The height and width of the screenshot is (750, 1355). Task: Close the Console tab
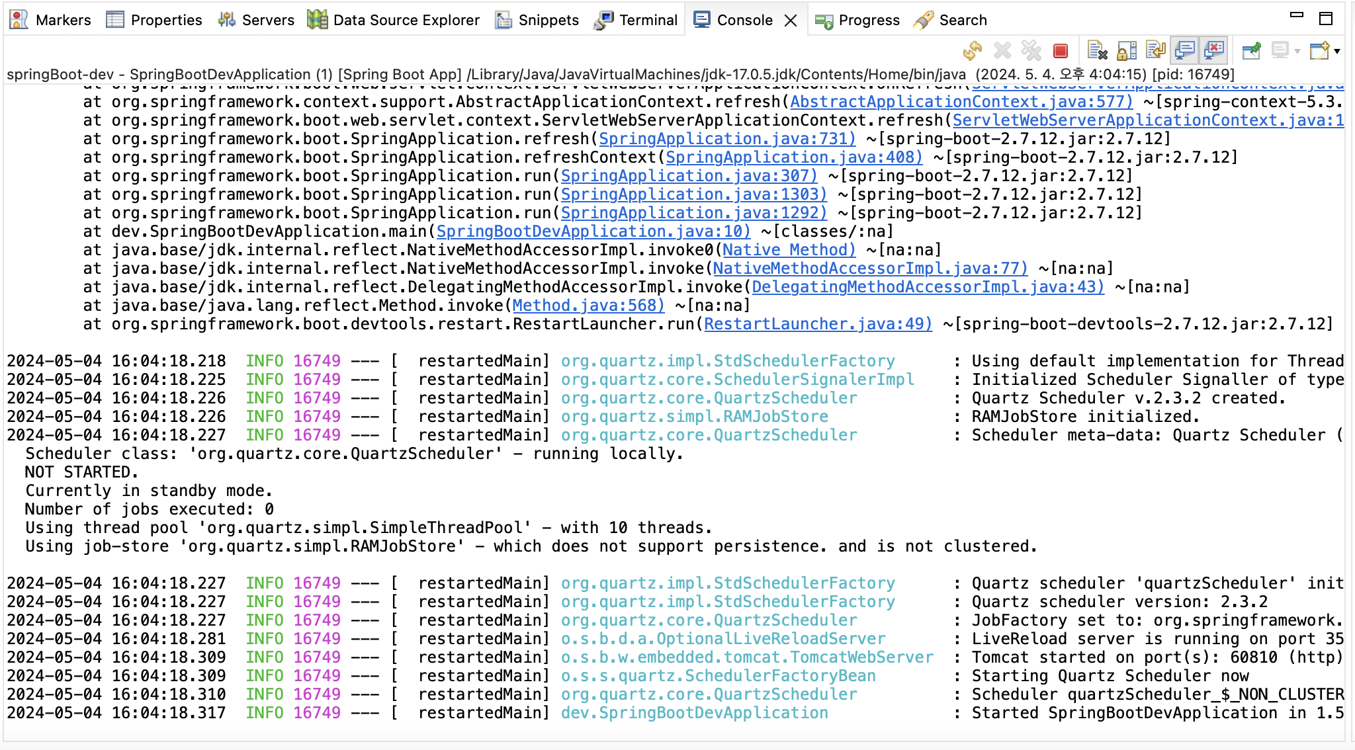[x=791, y=21]
